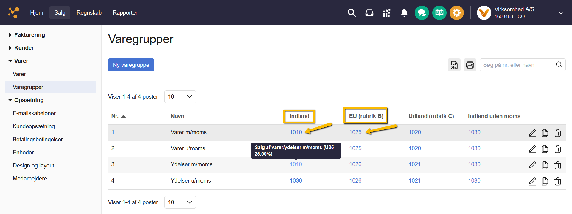Viewport: 572px width, 214px height.
Task: Switch to the Regnskab menu
Action: coord(89,13)
